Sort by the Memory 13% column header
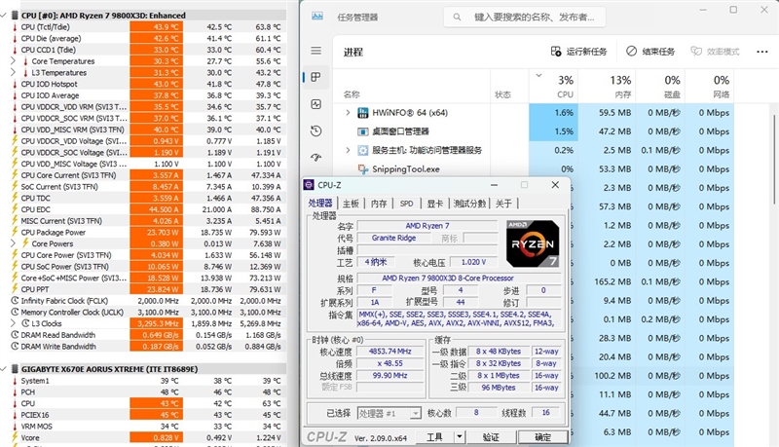Image resolution: width=779 pixels, height=447 pixels. click(608, 87)
